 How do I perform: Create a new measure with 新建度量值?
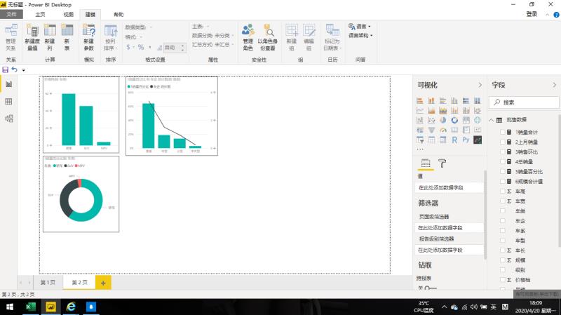point(32,37)
